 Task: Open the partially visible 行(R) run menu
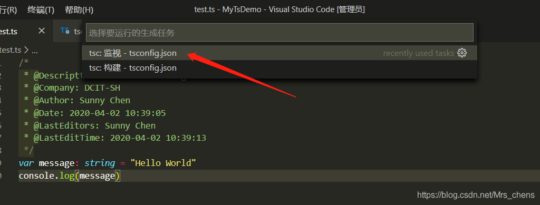click(x=8, y=10)
